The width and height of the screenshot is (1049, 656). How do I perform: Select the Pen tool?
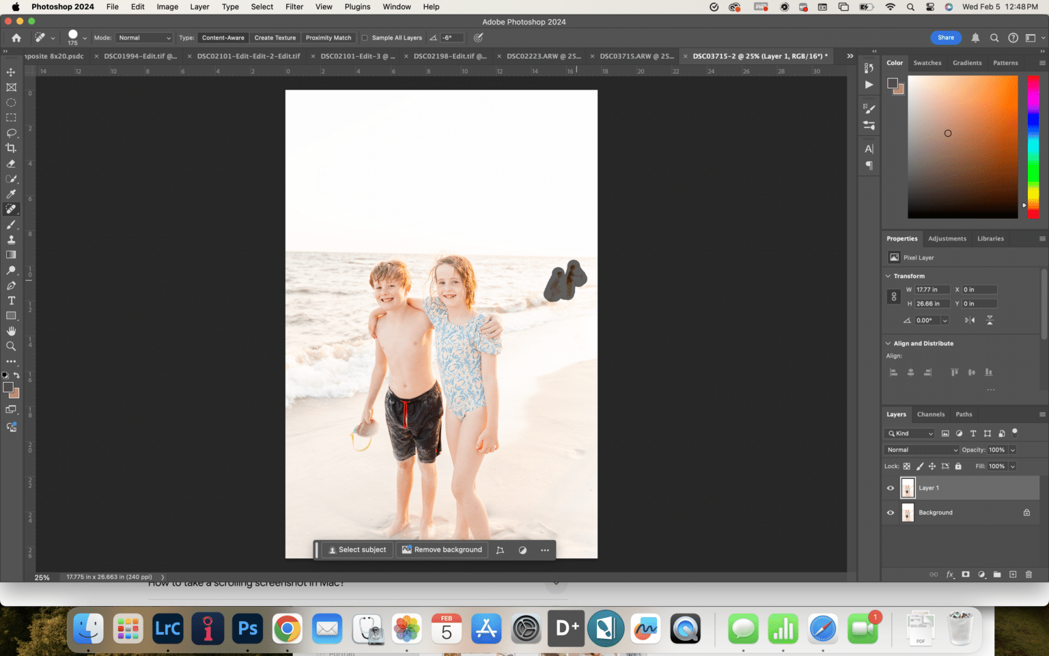coord(11,286)
